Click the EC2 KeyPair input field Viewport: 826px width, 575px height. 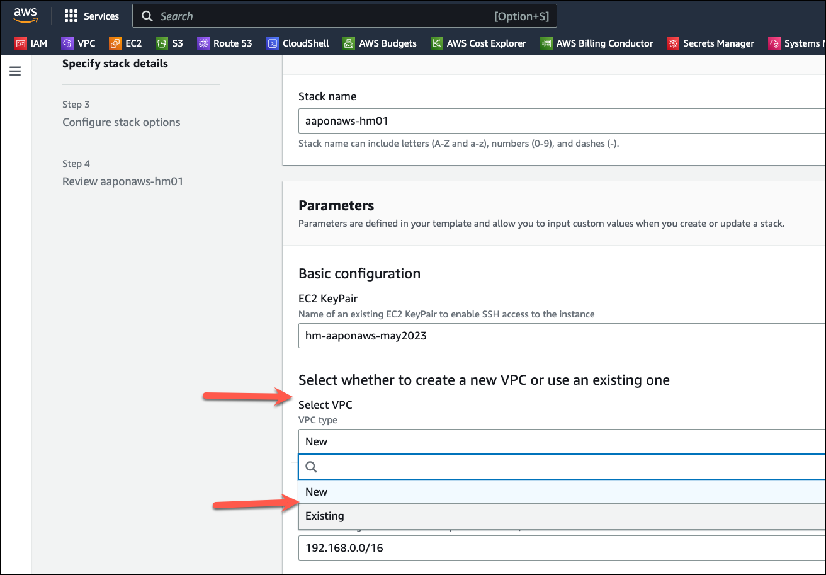click(x=561, y=336)
